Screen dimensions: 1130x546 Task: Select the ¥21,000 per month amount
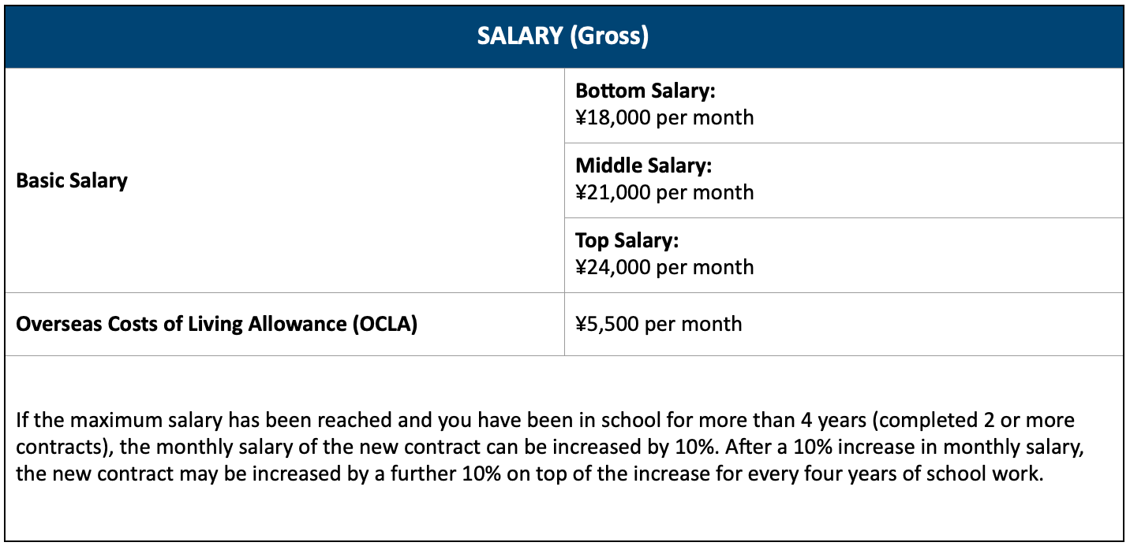click(x=664, y=192)
